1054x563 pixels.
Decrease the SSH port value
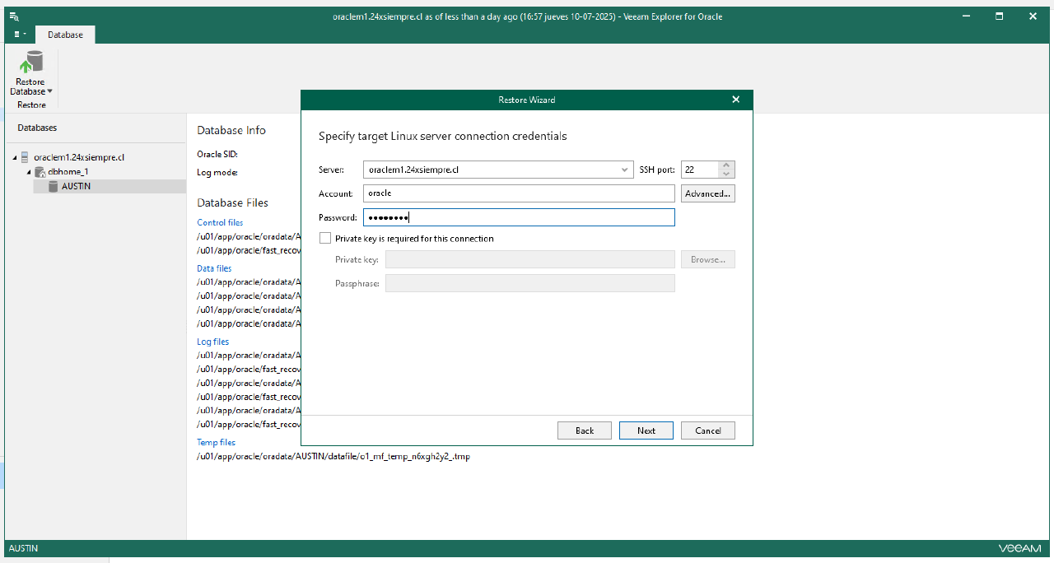click(725, 174)
